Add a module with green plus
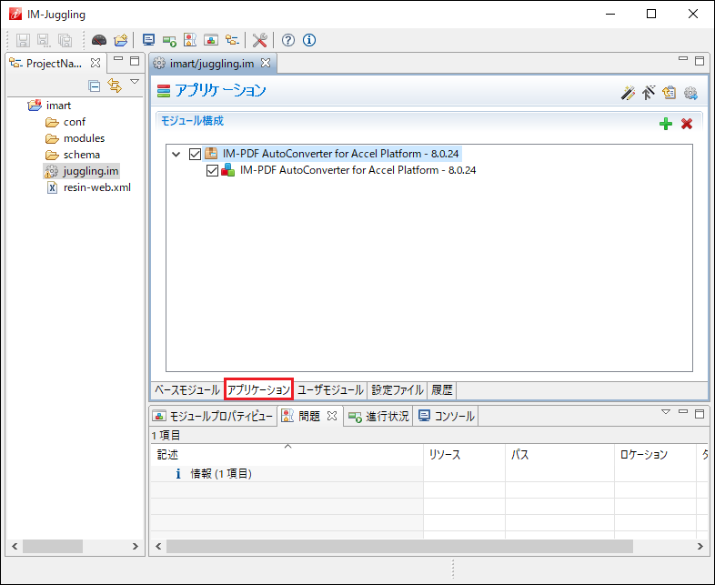 tap(666, 124)
